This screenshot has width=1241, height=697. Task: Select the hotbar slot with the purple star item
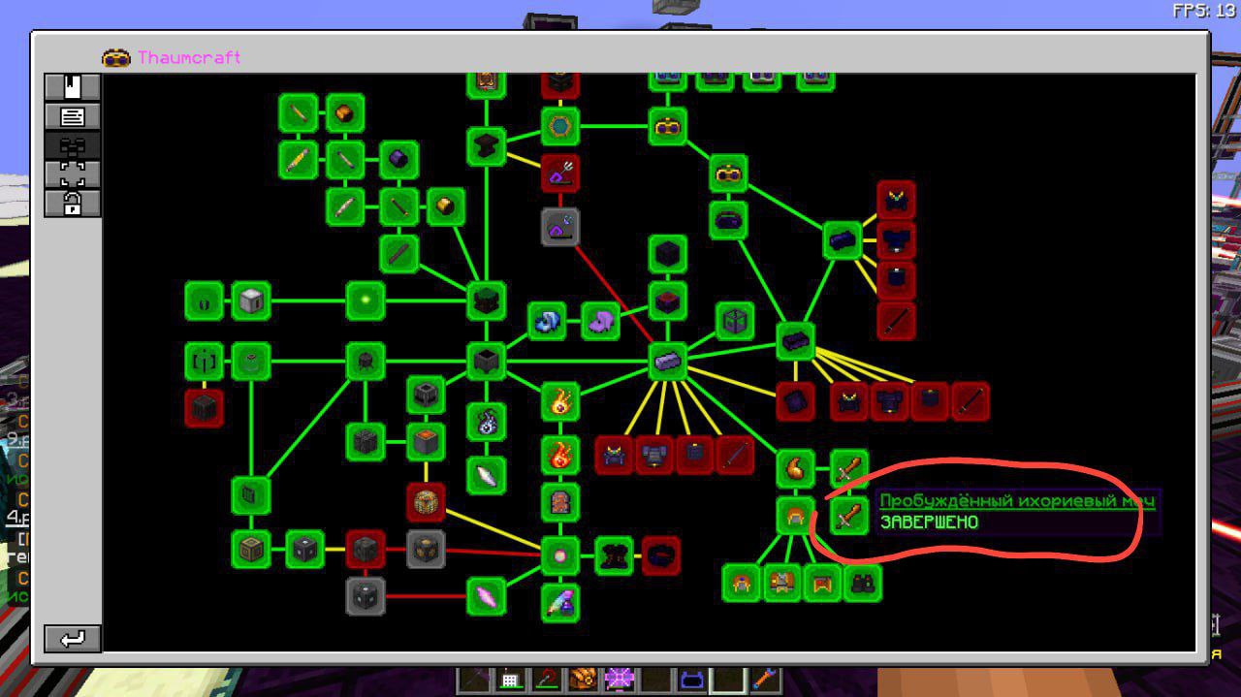[x=618, y=680]
